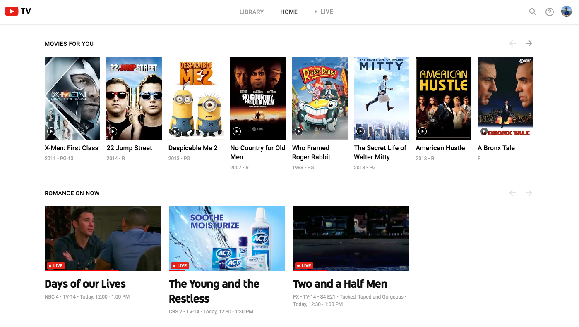Watch the Two and a Half Men live thumbnail
The image size is (579, 327).
point(351,239)
